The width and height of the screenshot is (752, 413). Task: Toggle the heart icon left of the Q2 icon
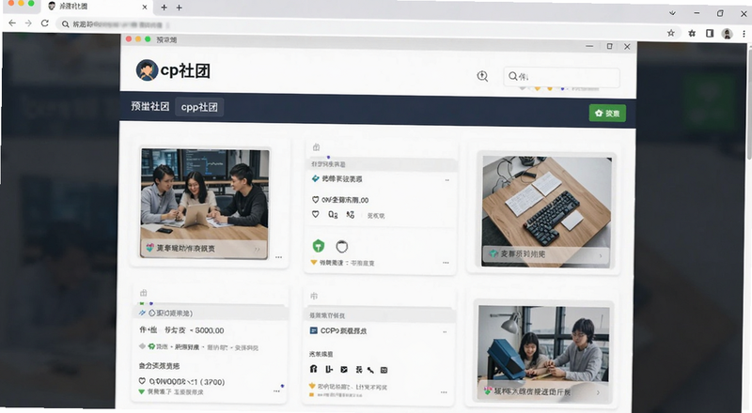tap(315, 214)
